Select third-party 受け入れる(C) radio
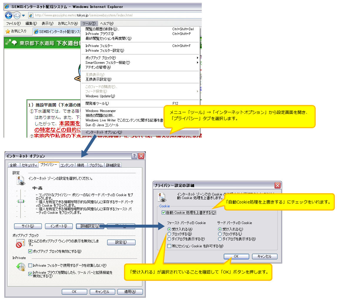 coord(220,229)
